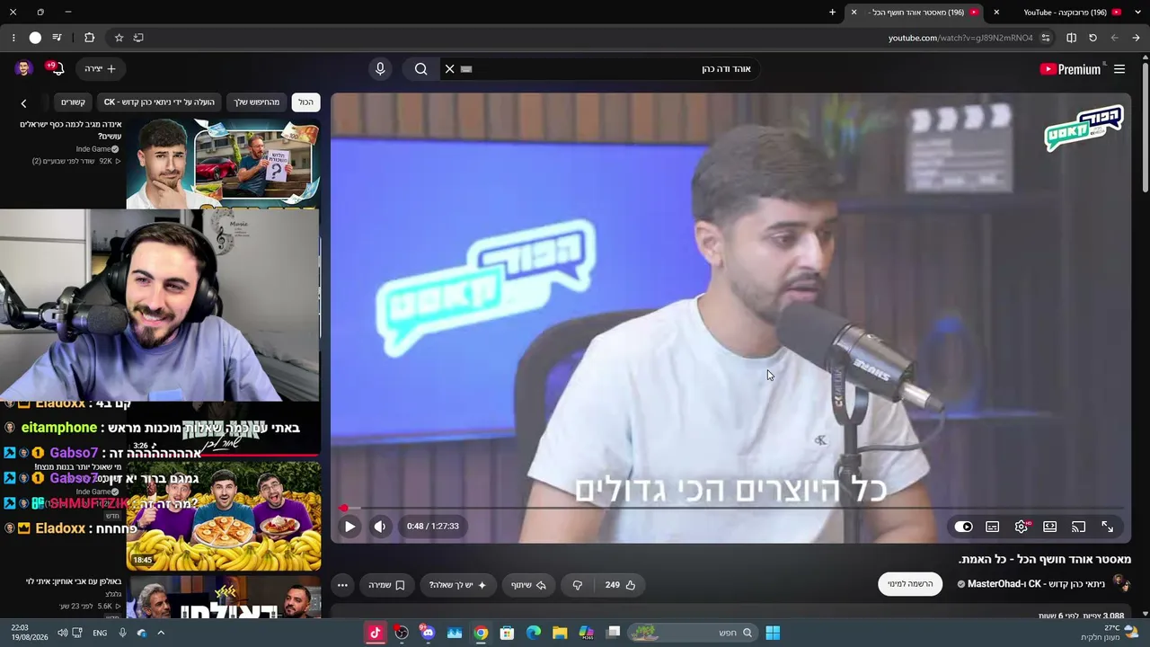Close the פרובוקציה YouTube browser tab
The image size is (1150, 647).
point(996,13)
